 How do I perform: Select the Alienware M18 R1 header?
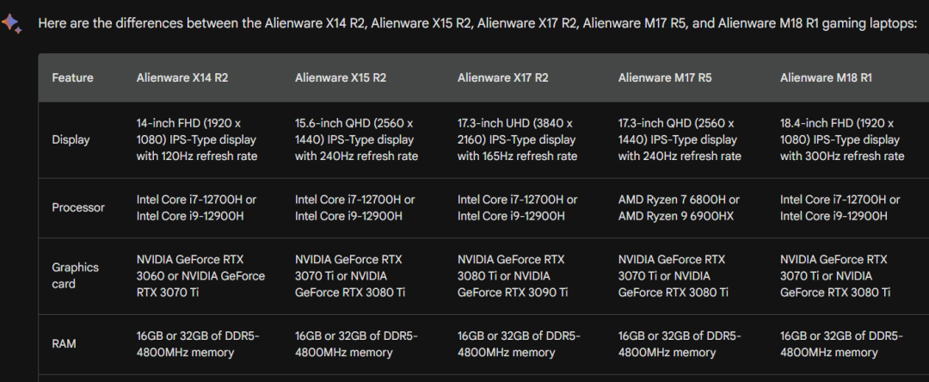(x=826, y=77)
